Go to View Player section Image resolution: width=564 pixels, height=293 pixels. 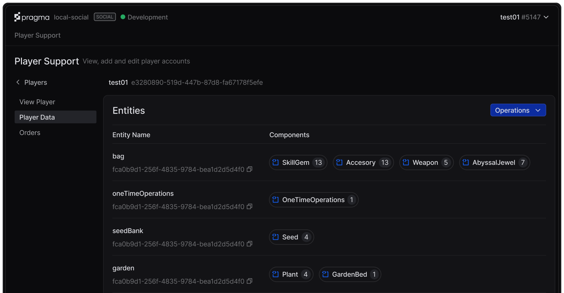[x=37, y=102]
